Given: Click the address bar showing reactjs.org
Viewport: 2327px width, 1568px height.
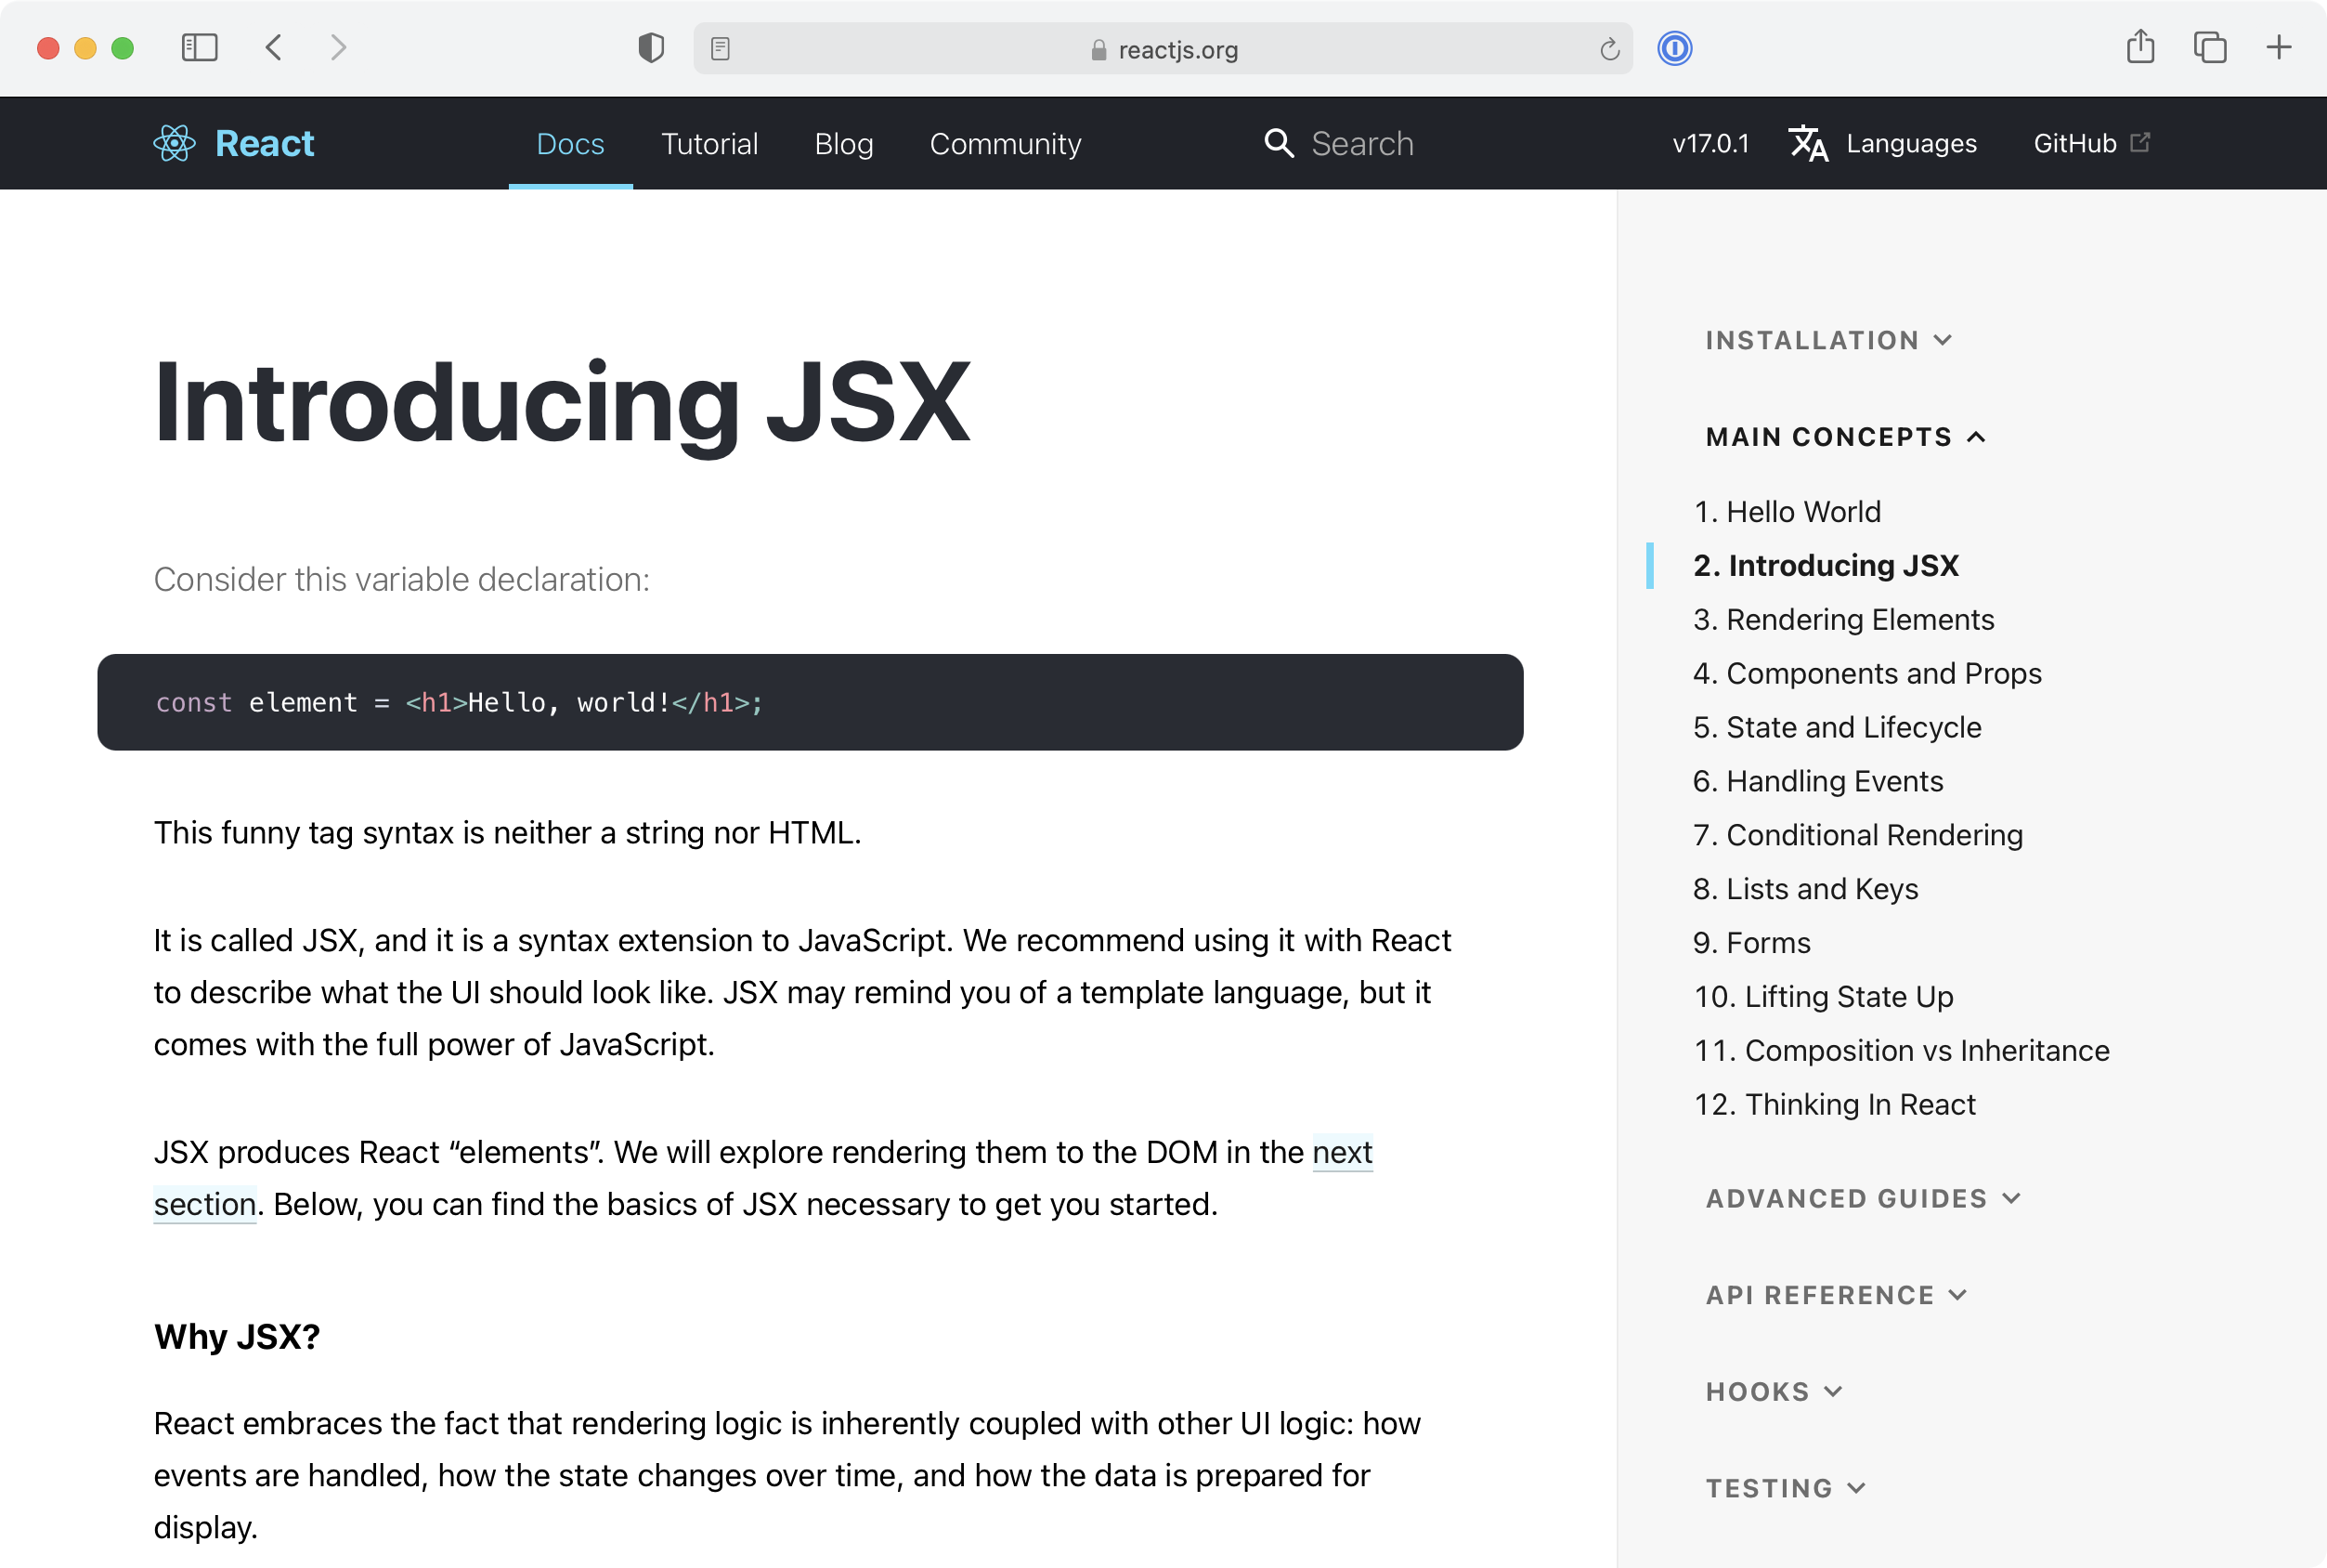Looking at the screenshot, I should [1163, 48].
